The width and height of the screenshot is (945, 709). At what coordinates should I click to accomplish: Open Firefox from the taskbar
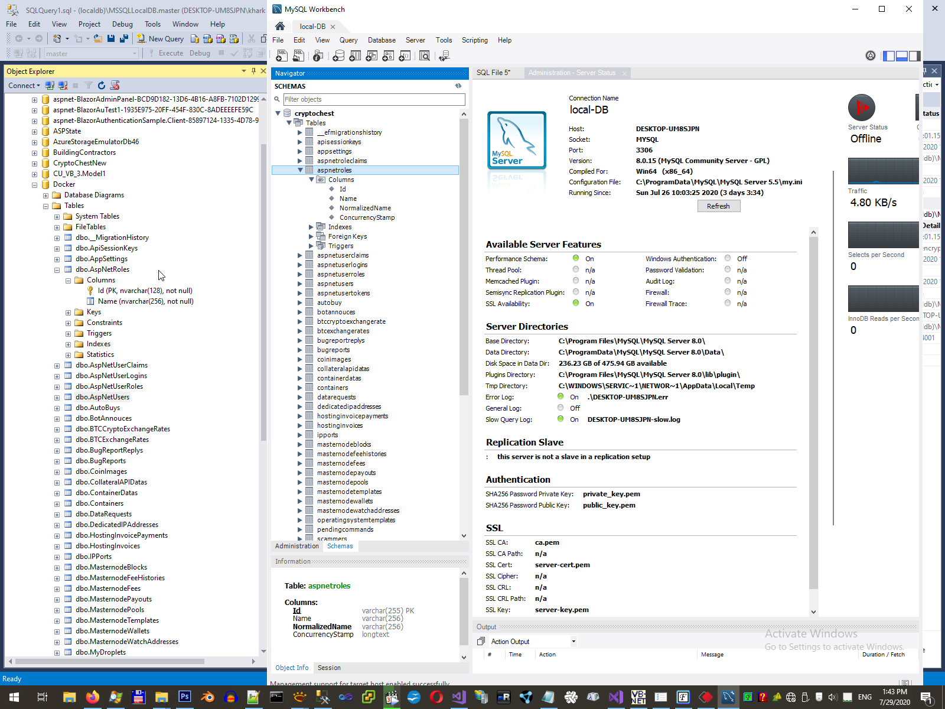(92, 697)
